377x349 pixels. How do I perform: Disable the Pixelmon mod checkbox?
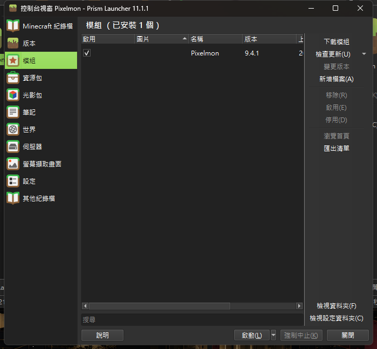[x=87, y=53]
